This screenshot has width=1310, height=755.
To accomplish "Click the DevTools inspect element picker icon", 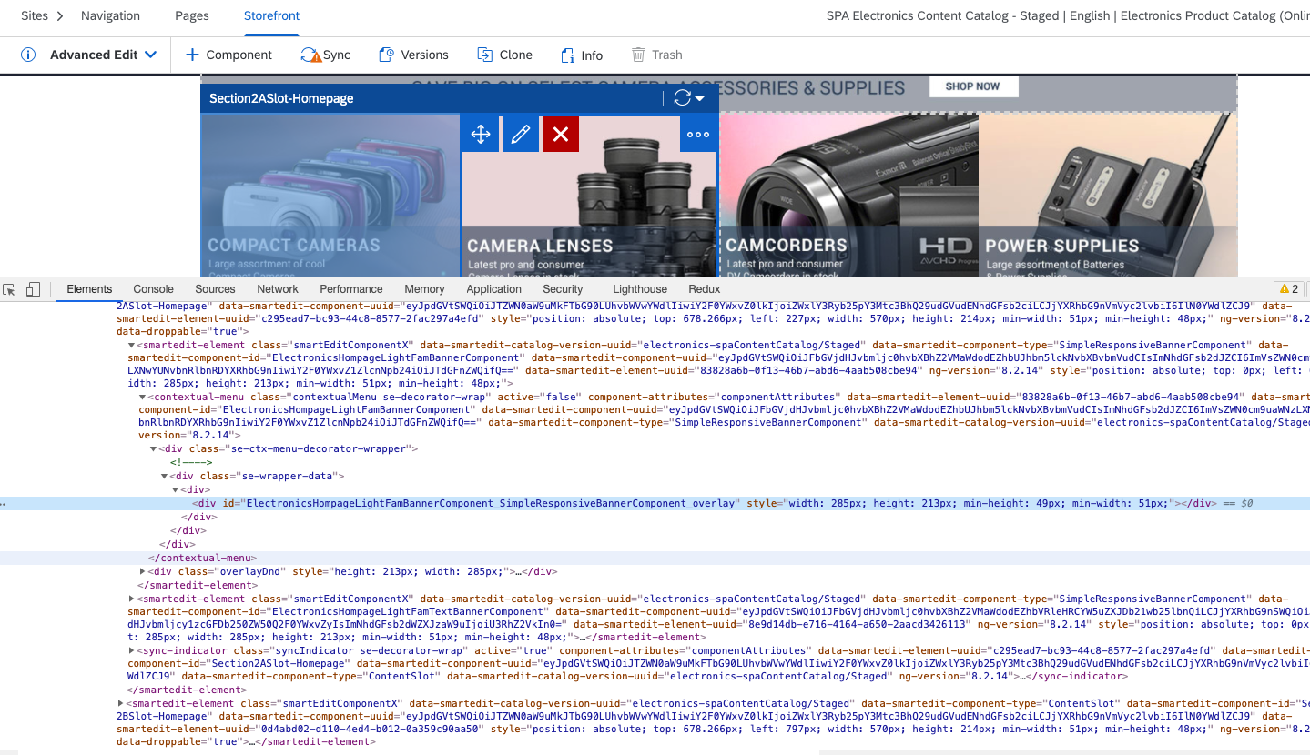I will tap(9, 289).
